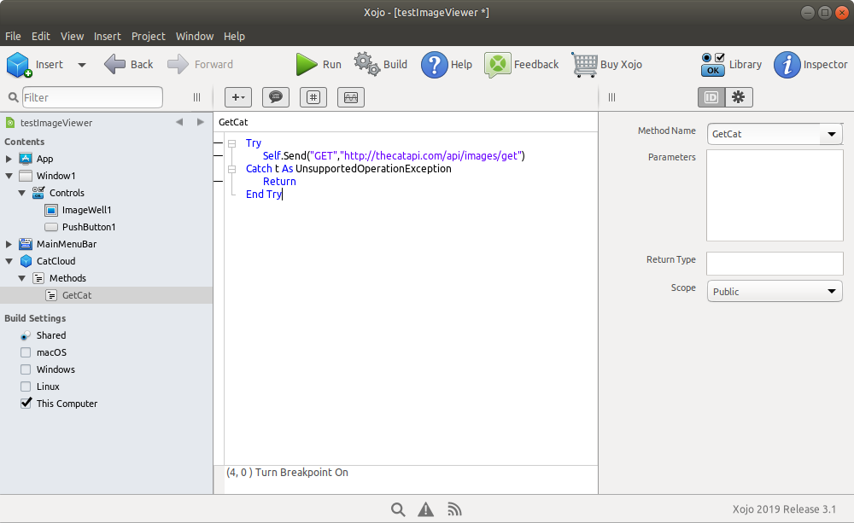Viewport: 854px width, 523px height.
Task: Open the Window menu
Action: [x=195, y=37]
